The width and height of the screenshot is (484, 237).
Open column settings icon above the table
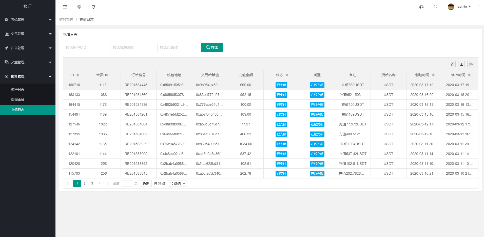453,64
